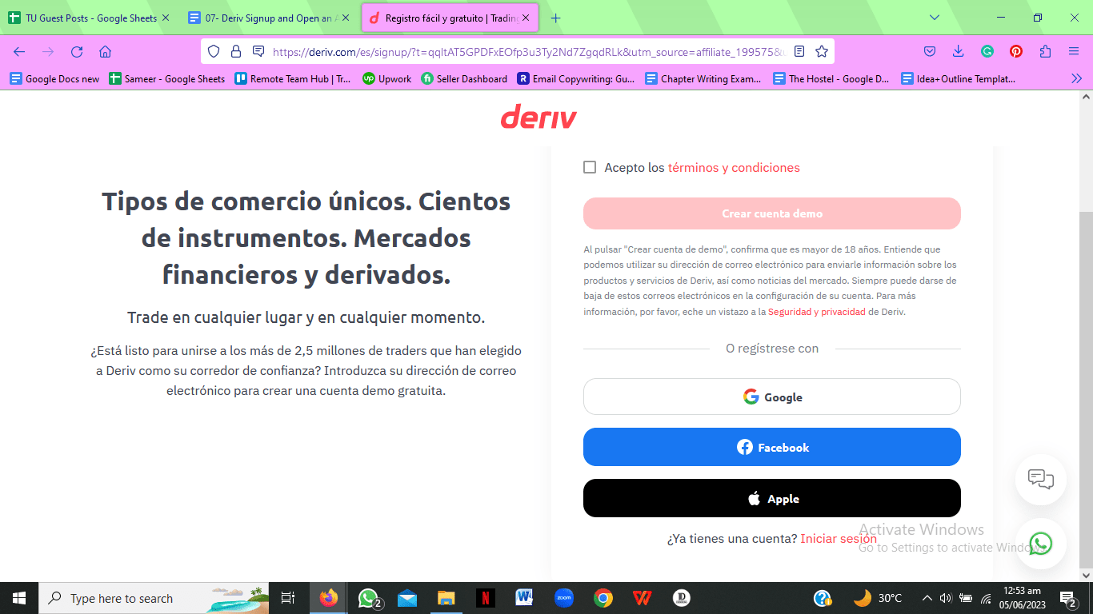Click the taskbar search box
The image size is (1093, 614).
[155, 598]
